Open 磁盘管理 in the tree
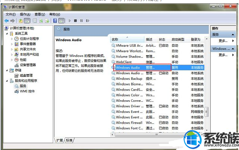 26,75
